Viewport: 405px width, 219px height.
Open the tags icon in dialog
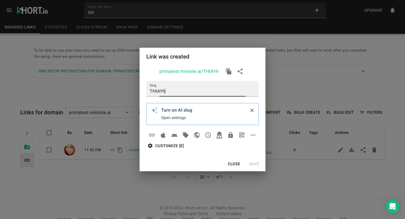(x=186, y=135)
